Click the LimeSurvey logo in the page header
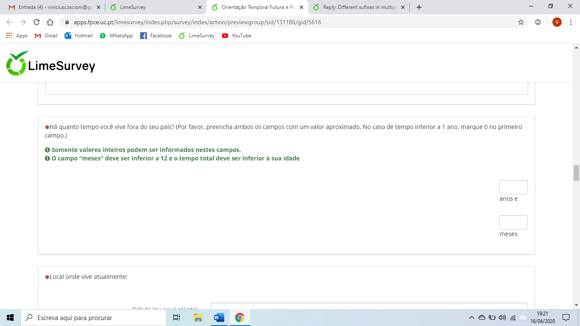Viewport: 580px width, 326px height. coord(51,64)
